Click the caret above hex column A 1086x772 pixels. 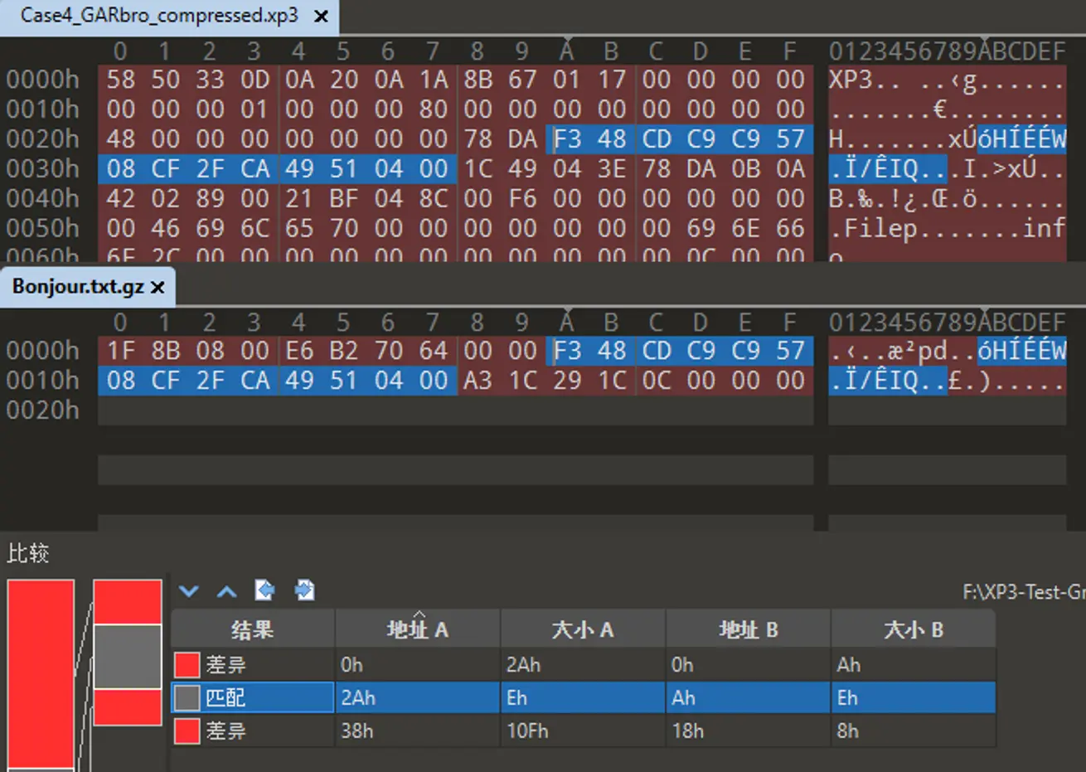(x=566, y=37)
